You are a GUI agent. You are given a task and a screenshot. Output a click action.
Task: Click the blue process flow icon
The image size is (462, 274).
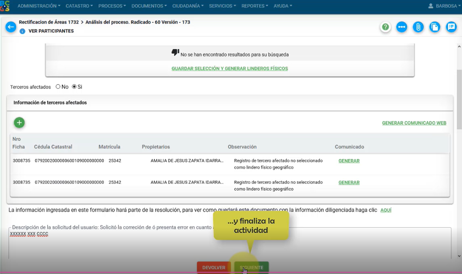click(x=402, y=27)
